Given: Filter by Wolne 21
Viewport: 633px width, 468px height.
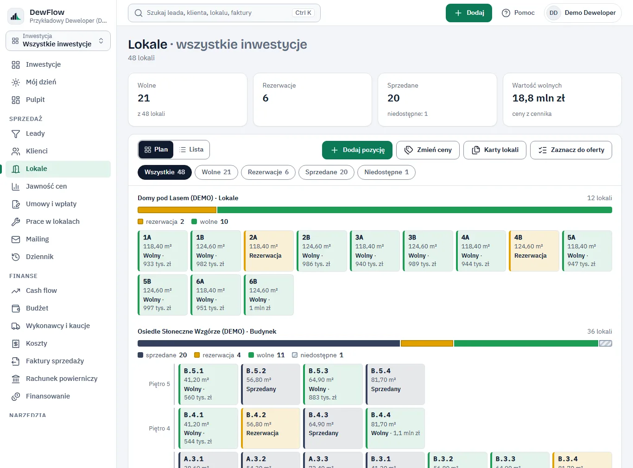Looking at the screenshot, I should click(x=216, y=172).
